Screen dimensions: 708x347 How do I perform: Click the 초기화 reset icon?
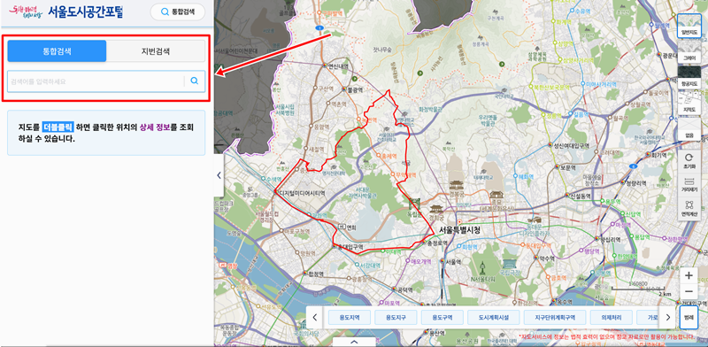[689, 160]
